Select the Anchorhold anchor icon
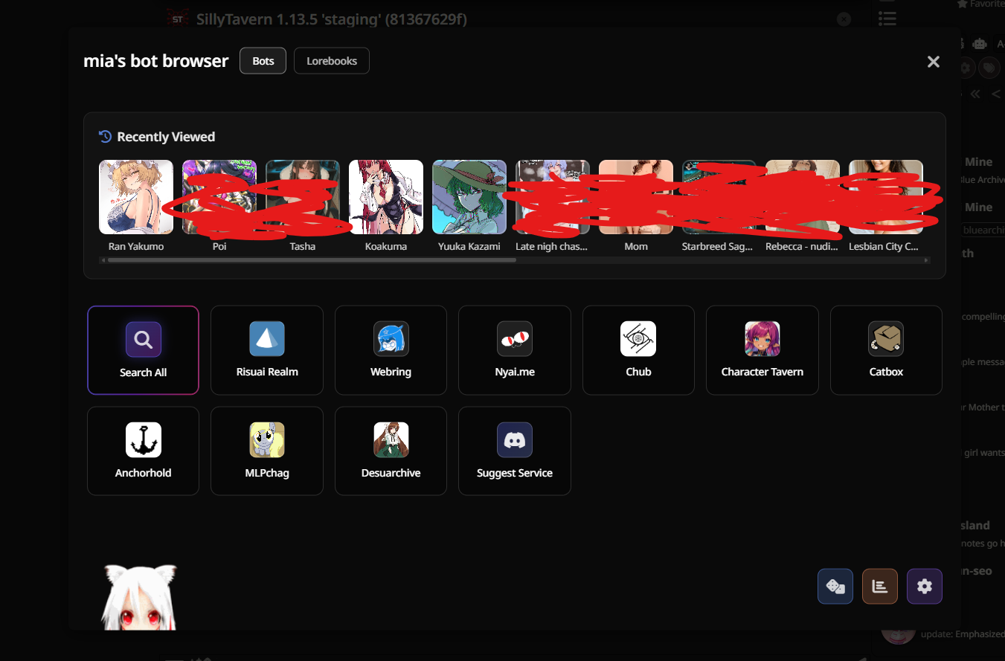The image size is (1005, 661). (144, 439)
